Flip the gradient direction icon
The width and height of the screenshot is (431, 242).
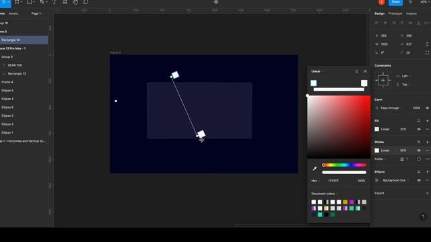point(357,71)
